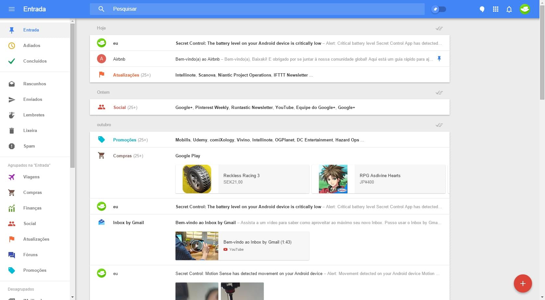This screenshot has height=300, width=545.
Task: Click the search magnifier icon
Action: [x=101, y=9]
